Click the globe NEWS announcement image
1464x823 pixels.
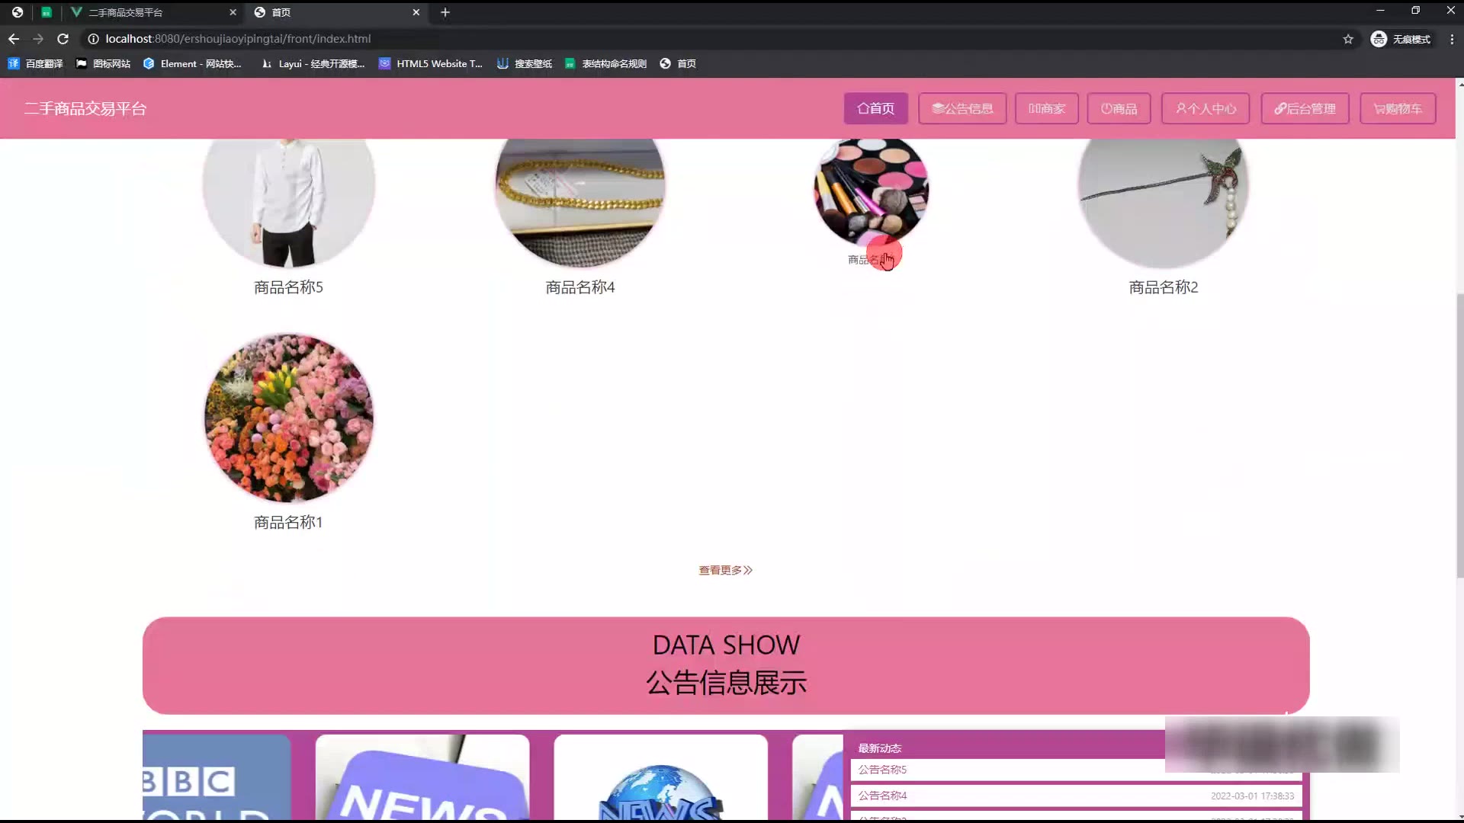pyautogui.click(x=660, y=777)
